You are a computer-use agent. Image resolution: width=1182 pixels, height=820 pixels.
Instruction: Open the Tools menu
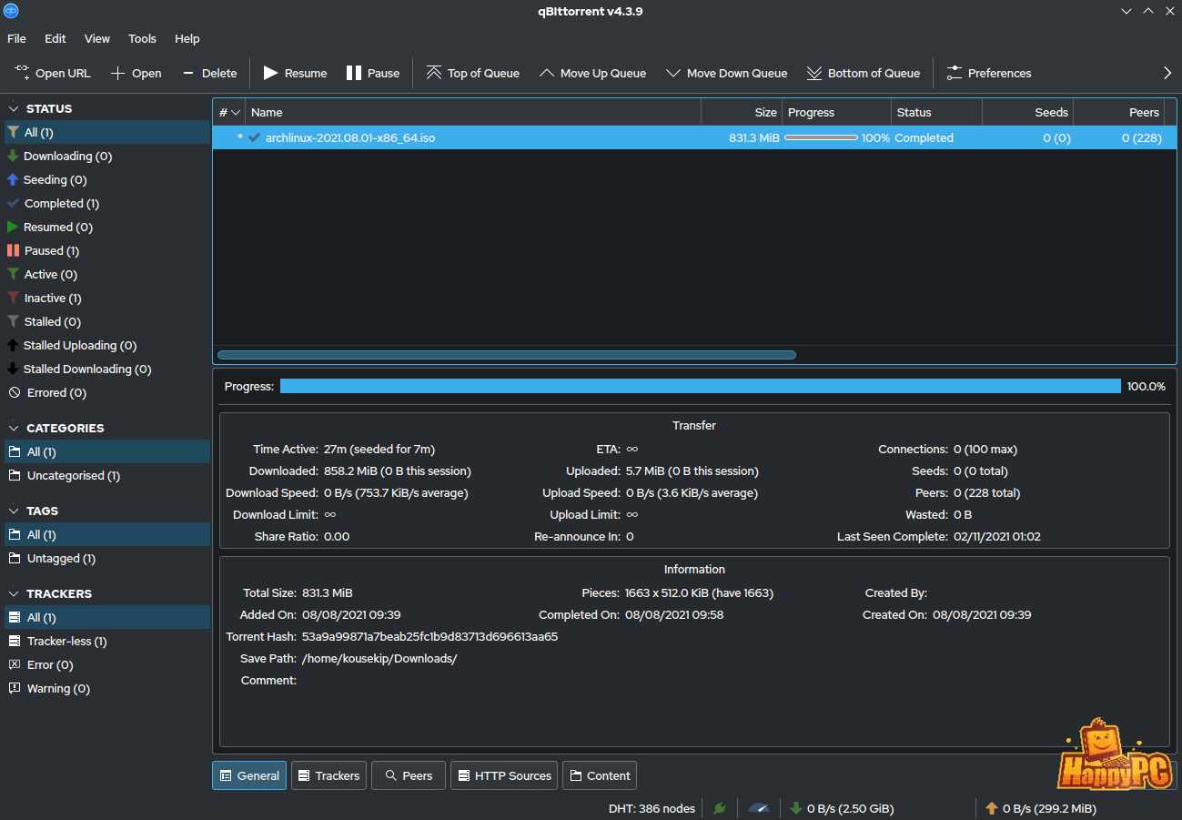coord(142,38)
